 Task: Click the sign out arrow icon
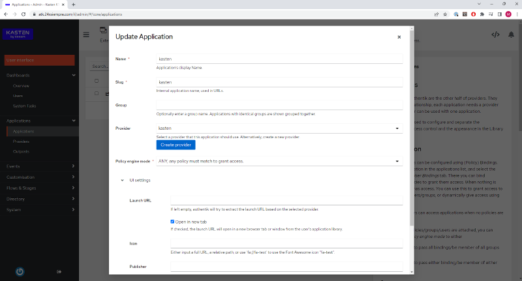(59, 272)
